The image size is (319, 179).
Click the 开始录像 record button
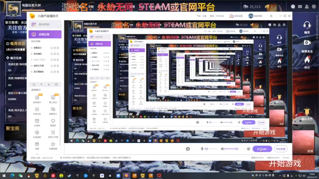[281, 149]
